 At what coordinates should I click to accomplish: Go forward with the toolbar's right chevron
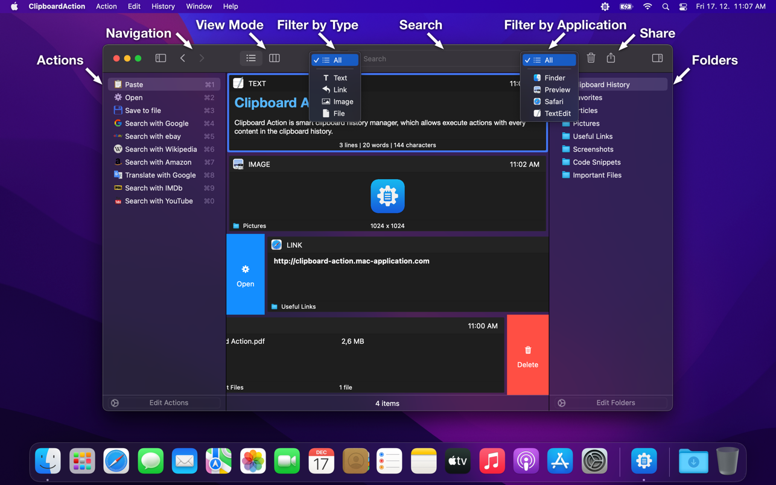(x=202, y=58)
